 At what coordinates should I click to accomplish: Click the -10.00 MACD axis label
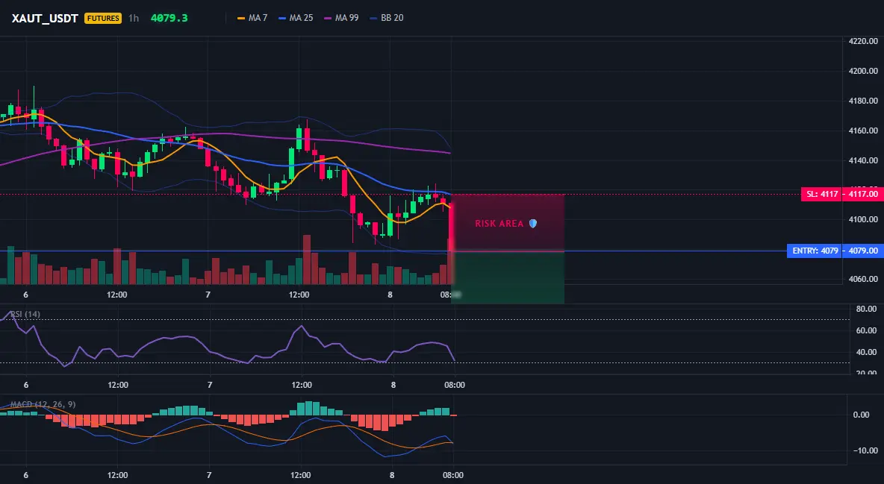coord(865,450)
